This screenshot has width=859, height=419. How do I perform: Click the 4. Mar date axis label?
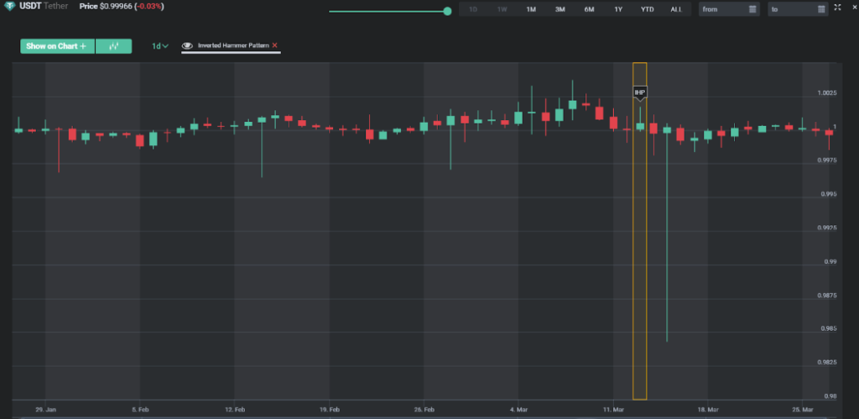pos(518,410)
